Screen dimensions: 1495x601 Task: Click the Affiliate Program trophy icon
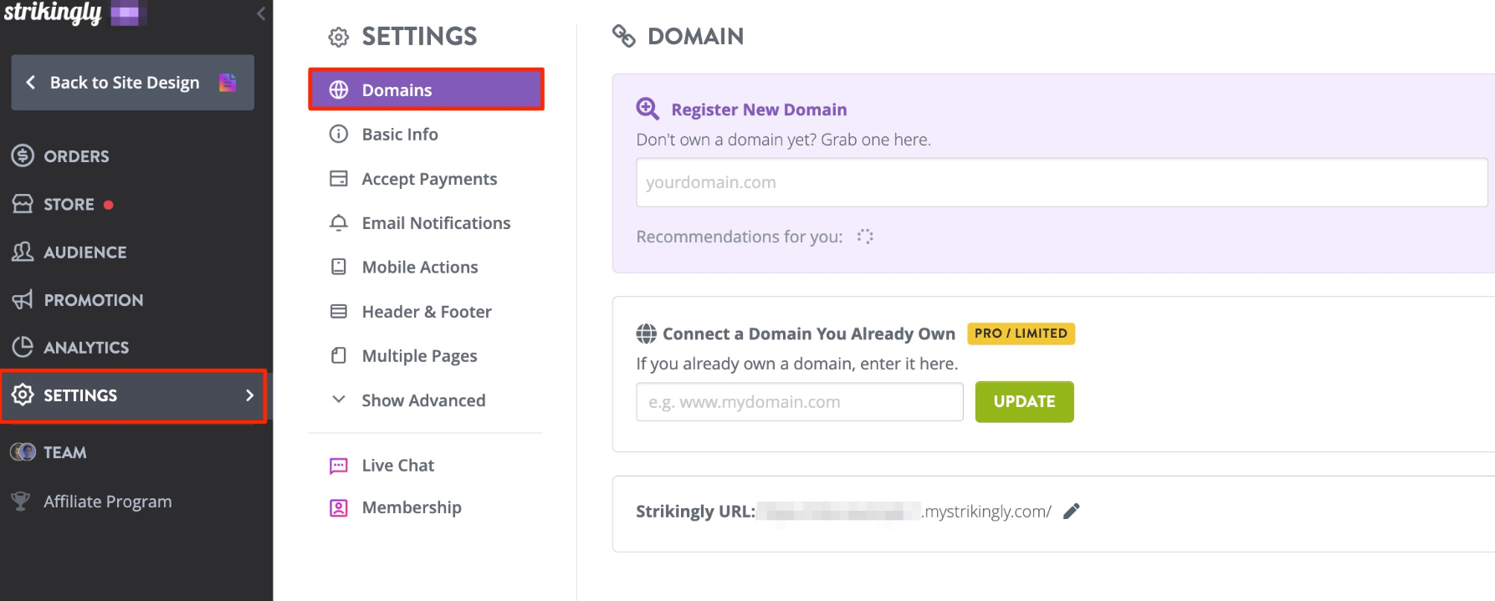click(x=20, y=501)
